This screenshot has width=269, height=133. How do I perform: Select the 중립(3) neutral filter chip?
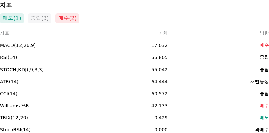[40, 18]
